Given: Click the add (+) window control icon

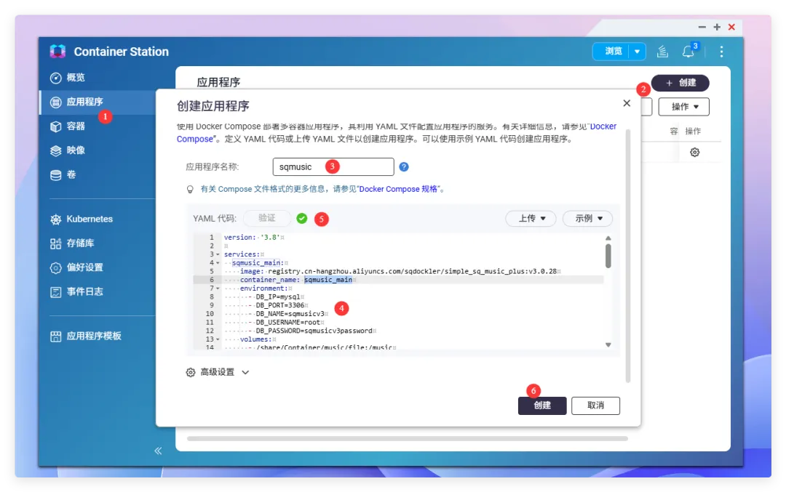Looking at the screenshot, I should point(717,27).
